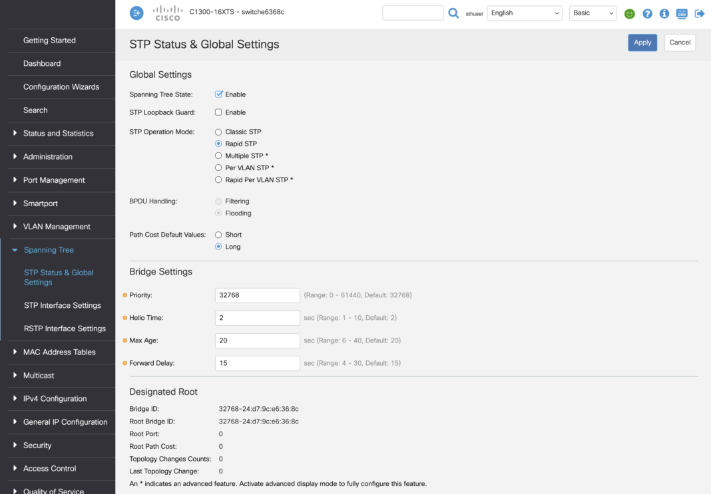
Task: Open the help question mark icon
Action: click(x=648, y=13)
